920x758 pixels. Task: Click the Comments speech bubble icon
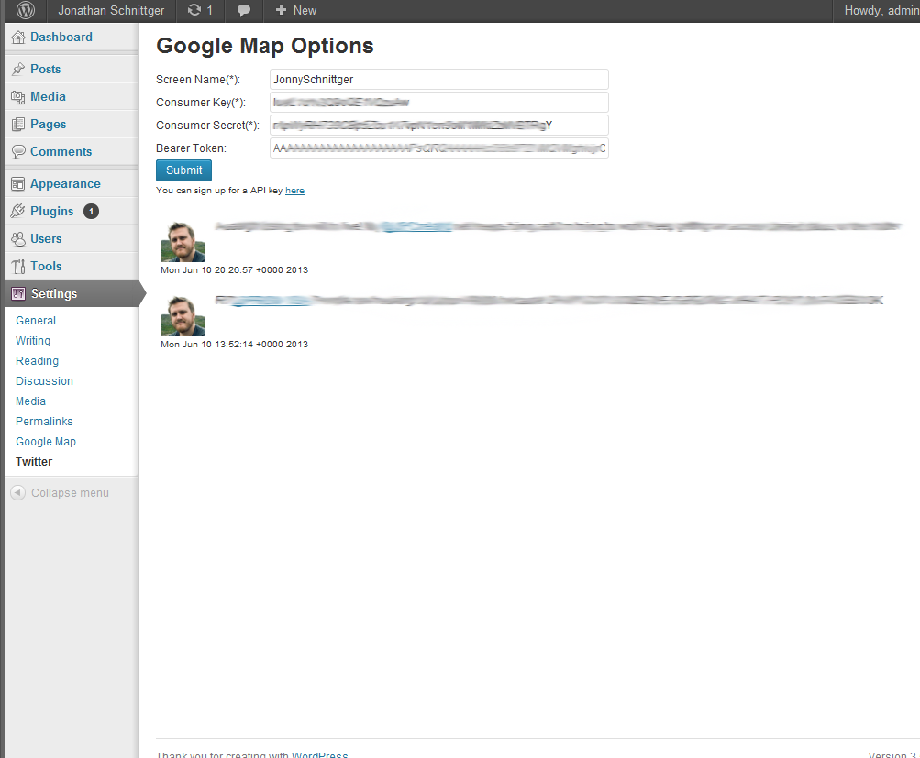(18, 152)
